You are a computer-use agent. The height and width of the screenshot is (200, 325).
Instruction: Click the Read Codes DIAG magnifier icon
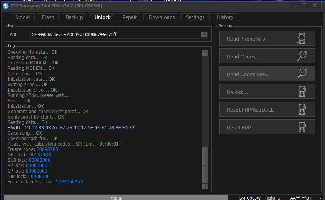tap(302, 73)
